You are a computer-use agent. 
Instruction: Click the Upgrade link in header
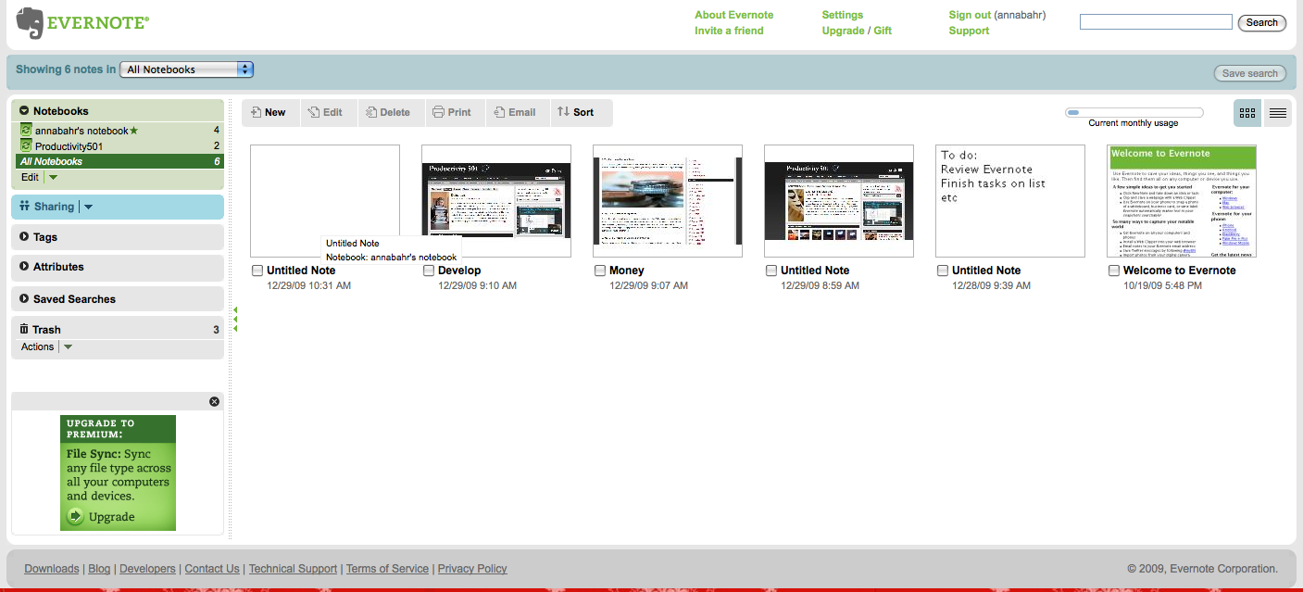(842, 31)
